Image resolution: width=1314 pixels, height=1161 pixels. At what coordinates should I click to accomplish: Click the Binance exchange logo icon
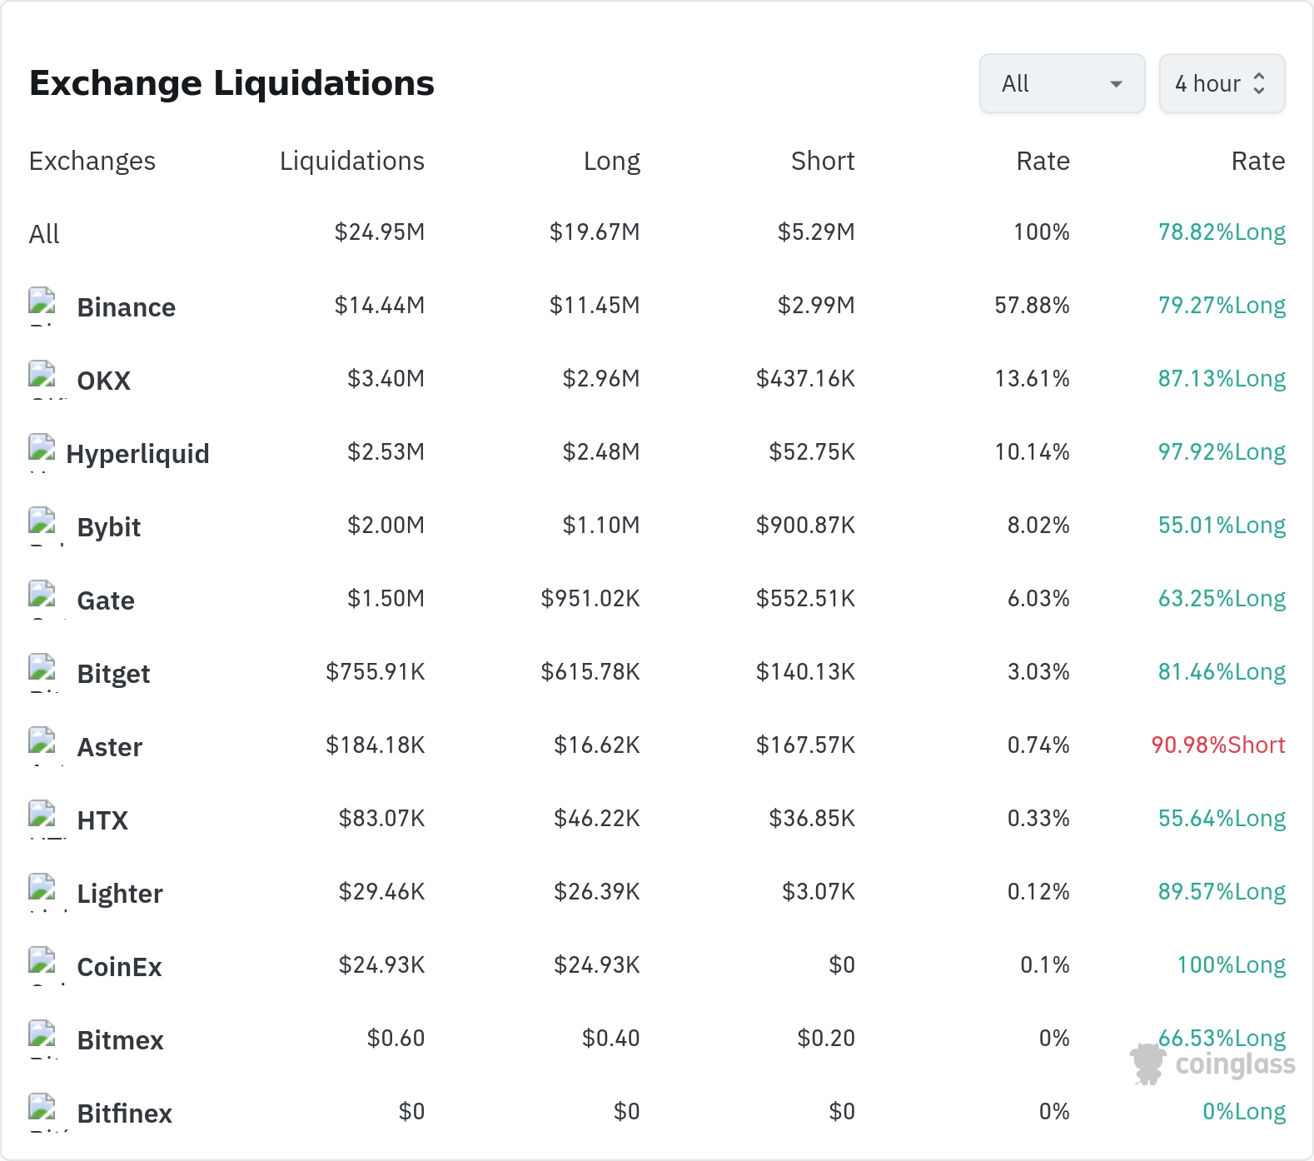coord(42,306)
